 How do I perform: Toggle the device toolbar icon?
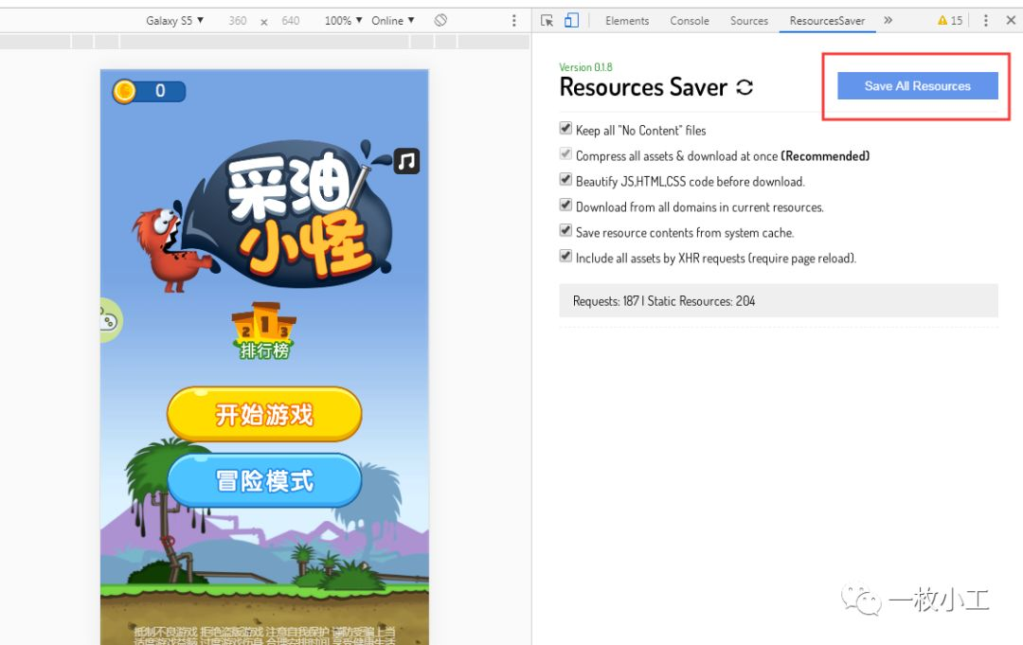571,21
